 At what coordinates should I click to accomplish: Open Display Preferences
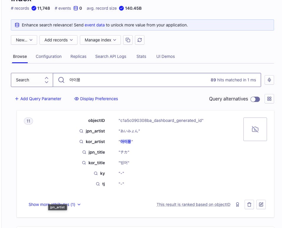96,99
